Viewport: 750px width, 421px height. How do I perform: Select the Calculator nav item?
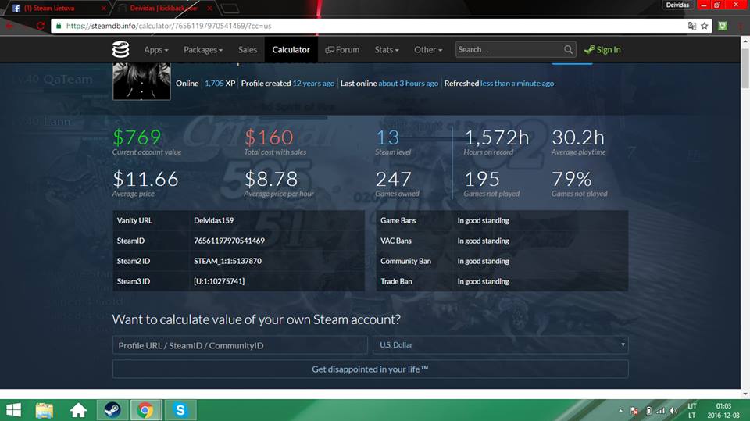291,49
